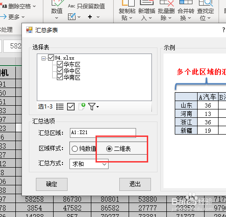This screenshot has width=226, height=217.
Task: Uncheck the 华中区 sheet checkbox
Action: coord(60,71)
